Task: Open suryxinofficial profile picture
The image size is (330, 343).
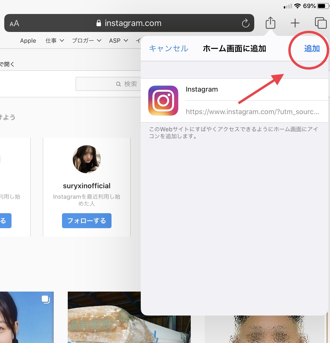Action: [87, 159]
